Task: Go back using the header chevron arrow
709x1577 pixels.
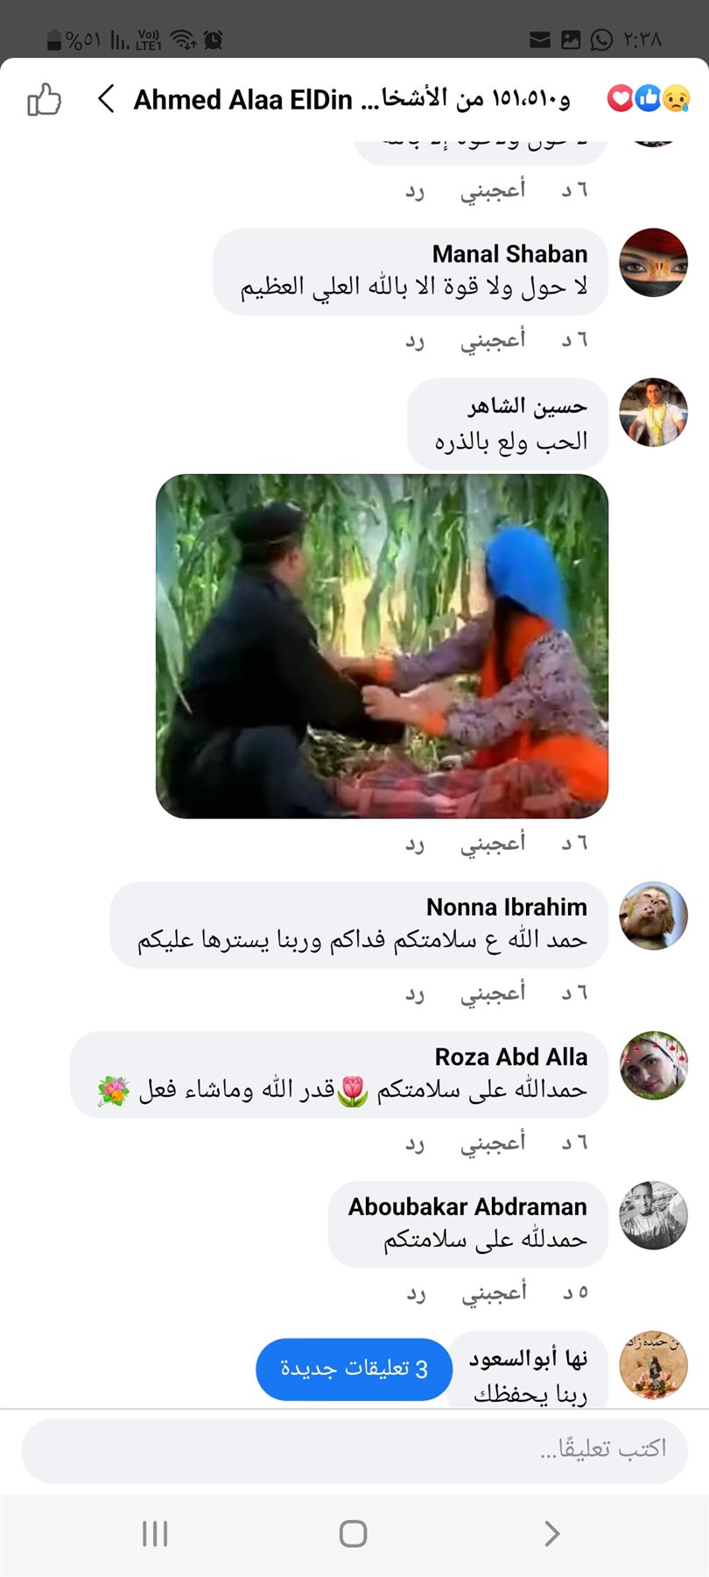Action: [x=106, y=99]
